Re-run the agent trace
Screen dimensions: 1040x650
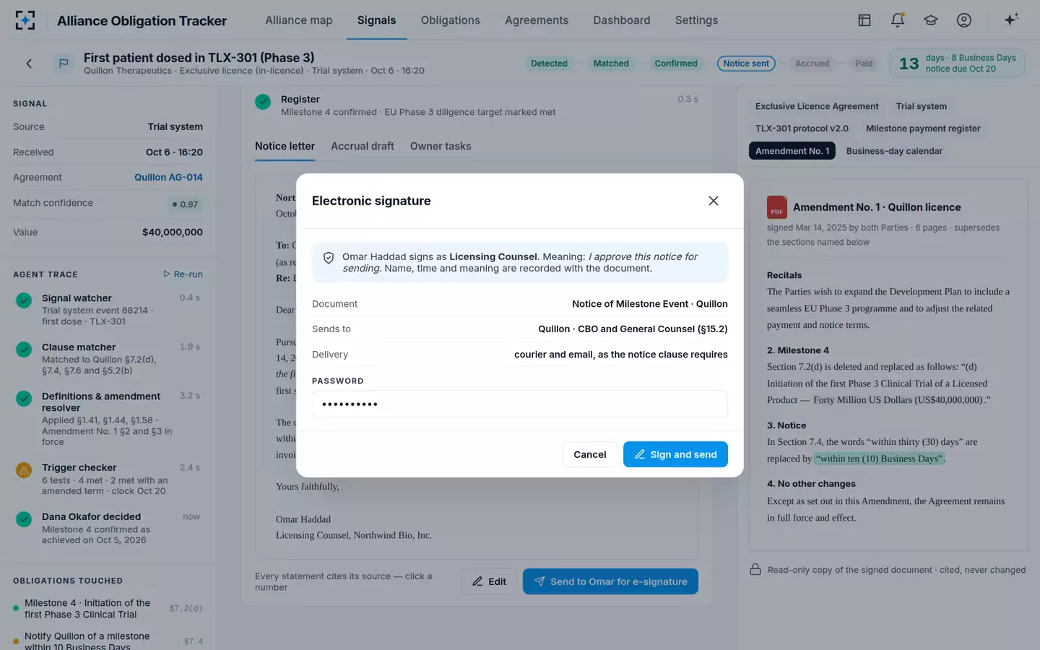click(x=183, y=274)
